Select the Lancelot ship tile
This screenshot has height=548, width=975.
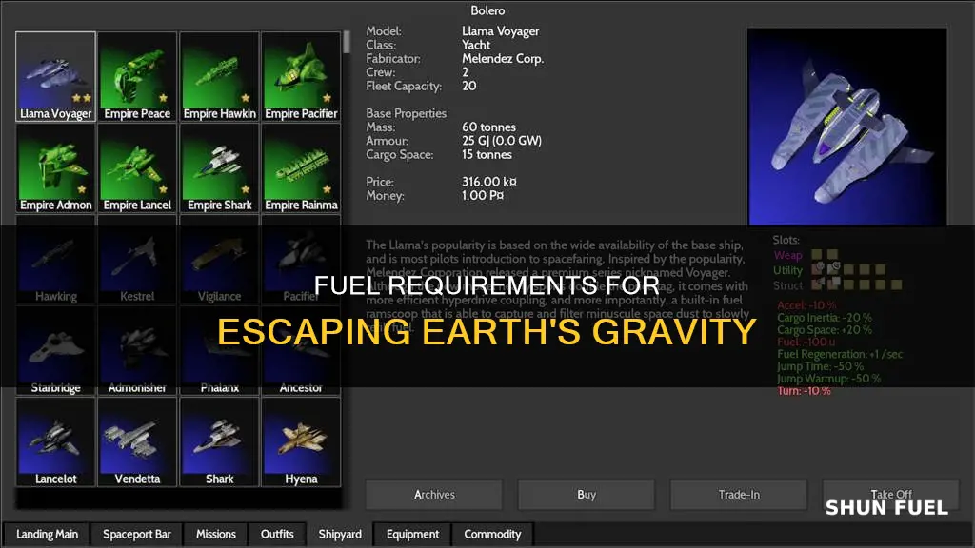click(x=56, y=441)
